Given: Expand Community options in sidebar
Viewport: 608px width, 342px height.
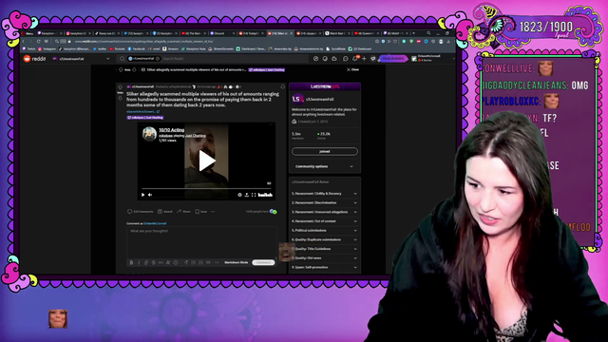Looking at the screenshot, I should pyautogui.click(x=324, y=167).
